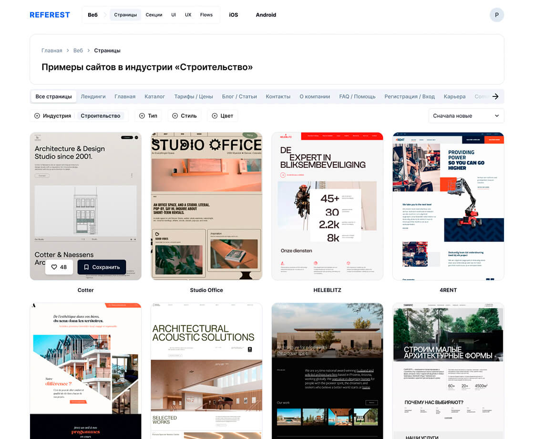
Task: Filter by Лендинги category
Action: (x=93, y=96)
